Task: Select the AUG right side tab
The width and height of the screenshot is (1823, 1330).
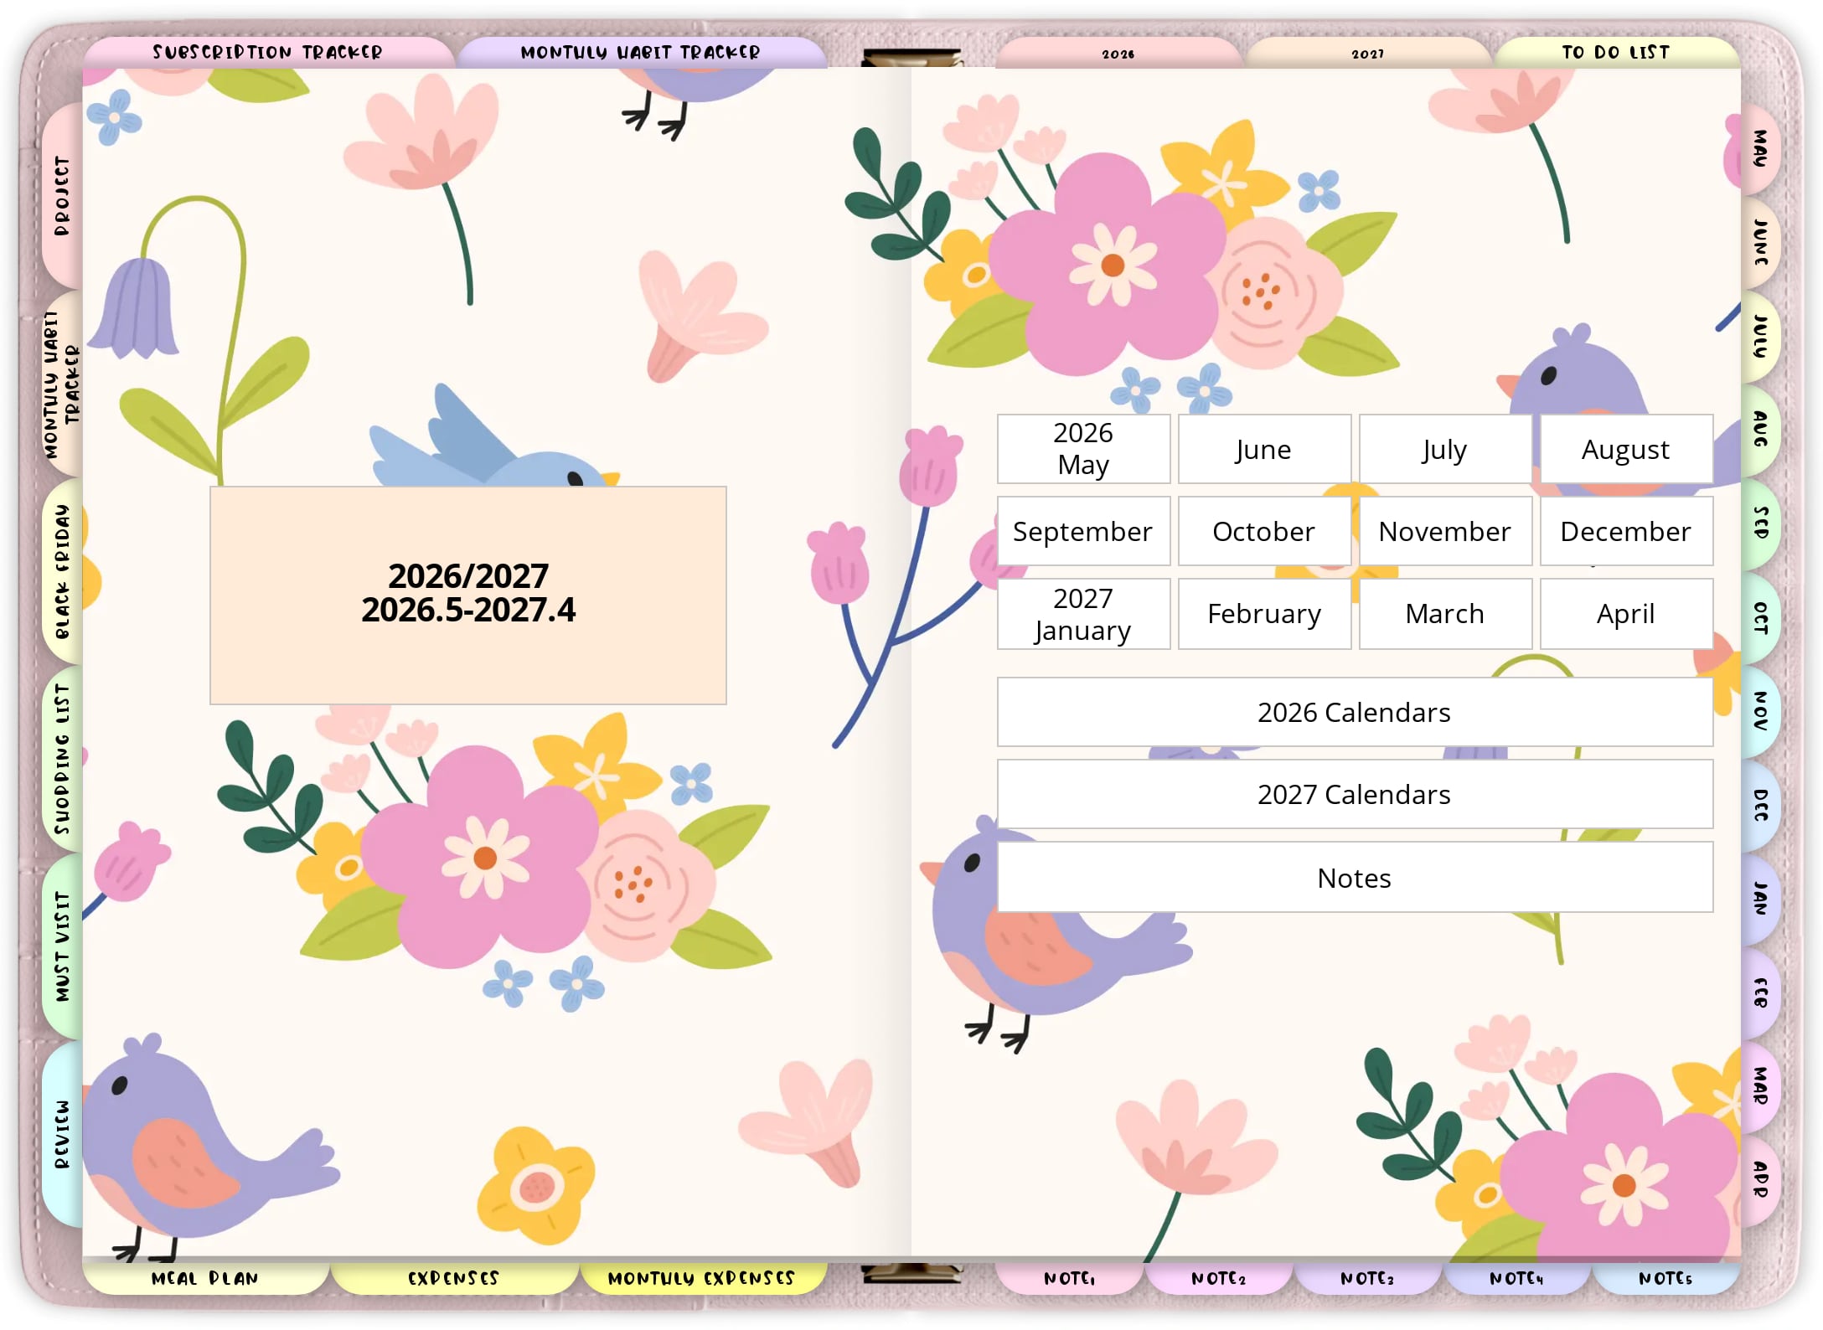Action: pyautogui.click(x=1760, y=429)
